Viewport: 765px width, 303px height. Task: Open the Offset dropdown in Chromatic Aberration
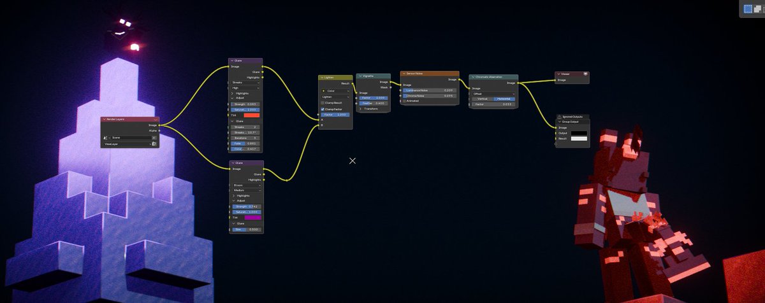pos(493,94)
